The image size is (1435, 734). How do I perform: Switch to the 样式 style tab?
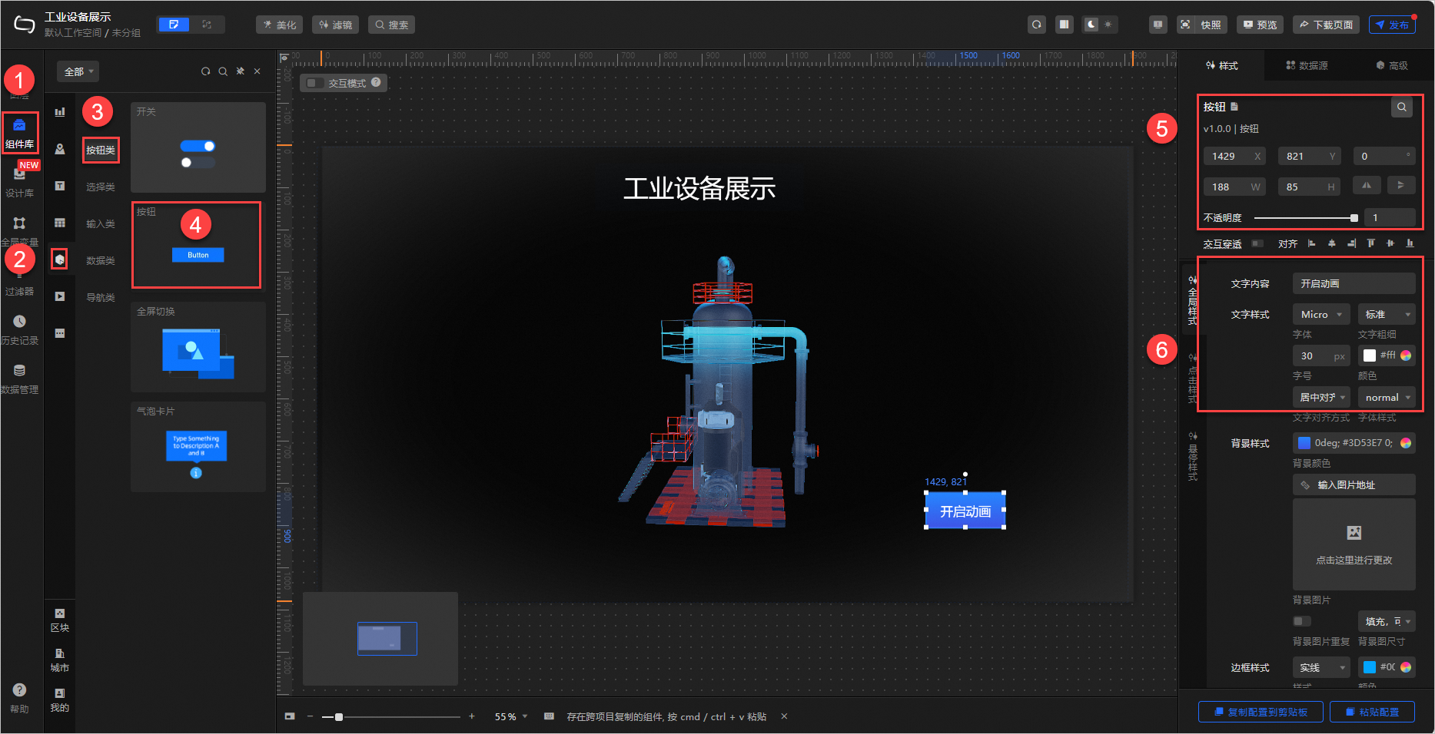coord(1222,65)
